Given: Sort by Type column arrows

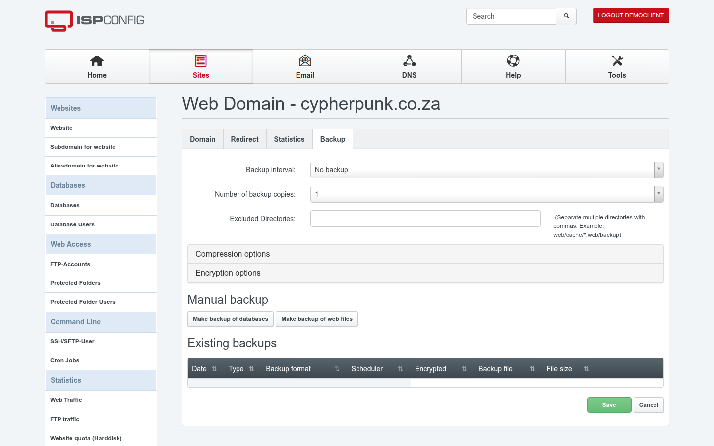Looking at the screenshot, I should pyautogui.click(x=251, y=369).
